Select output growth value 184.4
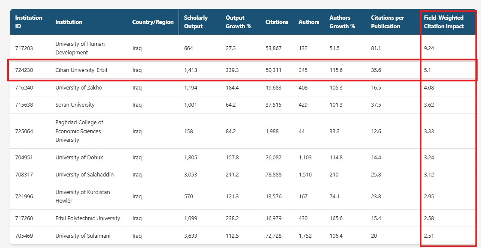This screenshot has height=248, width=481. (232, 87)
